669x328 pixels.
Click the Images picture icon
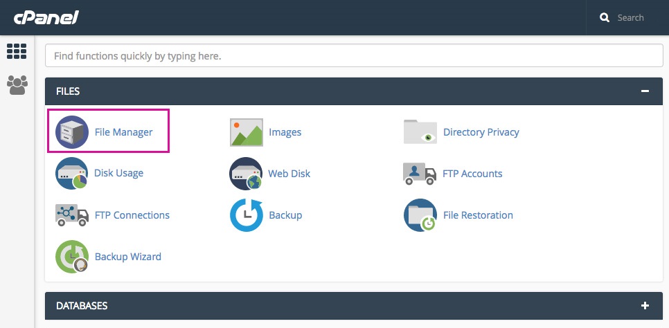click(246, 132)
